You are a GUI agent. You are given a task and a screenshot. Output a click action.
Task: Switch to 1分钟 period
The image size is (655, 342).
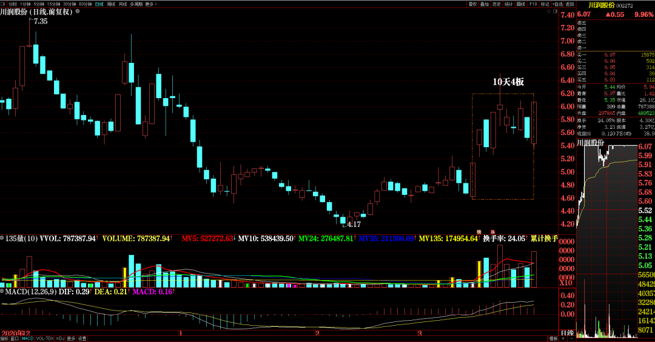(x=25, y=4)
